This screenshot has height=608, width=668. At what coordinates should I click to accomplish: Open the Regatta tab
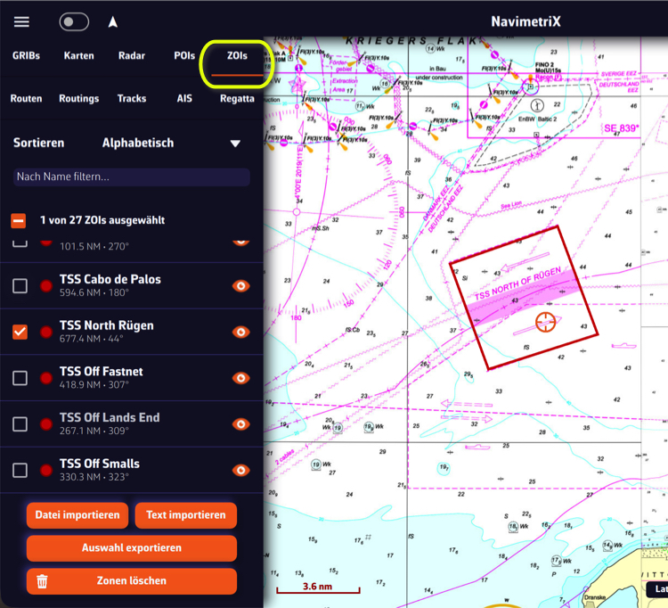(x=237, y=98)
